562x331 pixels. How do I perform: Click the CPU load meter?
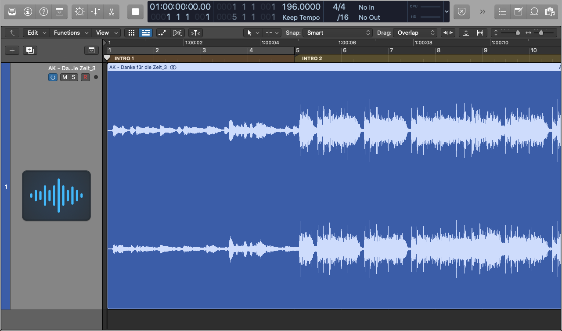click(x=425, y=7)
